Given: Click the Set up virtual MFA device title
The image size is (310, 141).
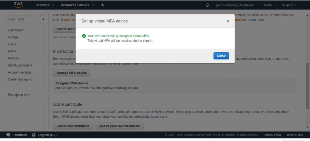Looking at the screenshot, I should pos(104,21).
